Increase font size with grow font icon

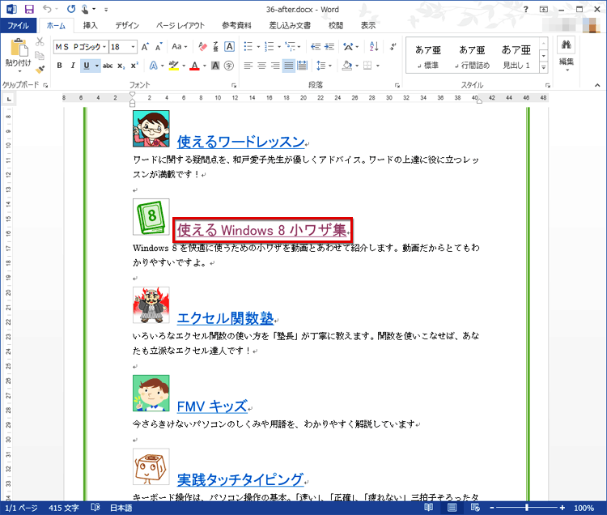pyautogui.click(x=145, y=47)
